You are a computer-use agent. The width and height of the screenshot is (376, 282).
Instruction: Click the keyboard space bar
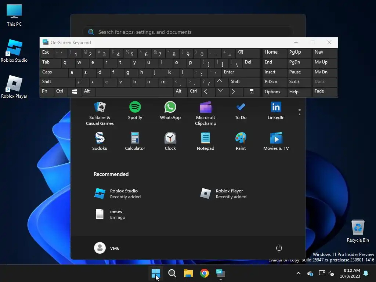coord(134,92)
